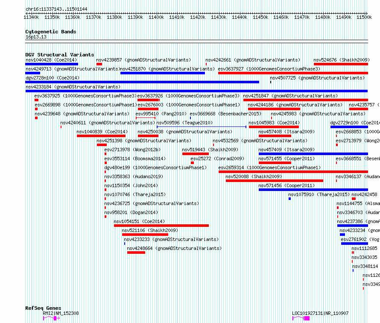The height and width of the screenshot is (323, 380).
Task: Select nsv571456 (Cooper2011) label
Action: click(286, 185)
